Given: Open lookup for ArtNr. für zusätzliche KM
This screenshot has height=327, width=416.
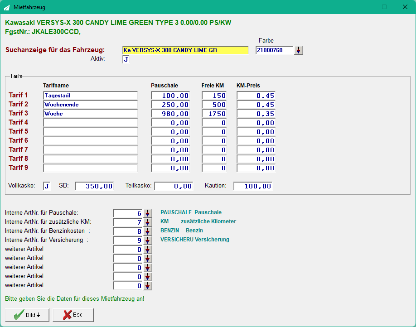Looking at the screenshot, I should (x=148, y=222).
